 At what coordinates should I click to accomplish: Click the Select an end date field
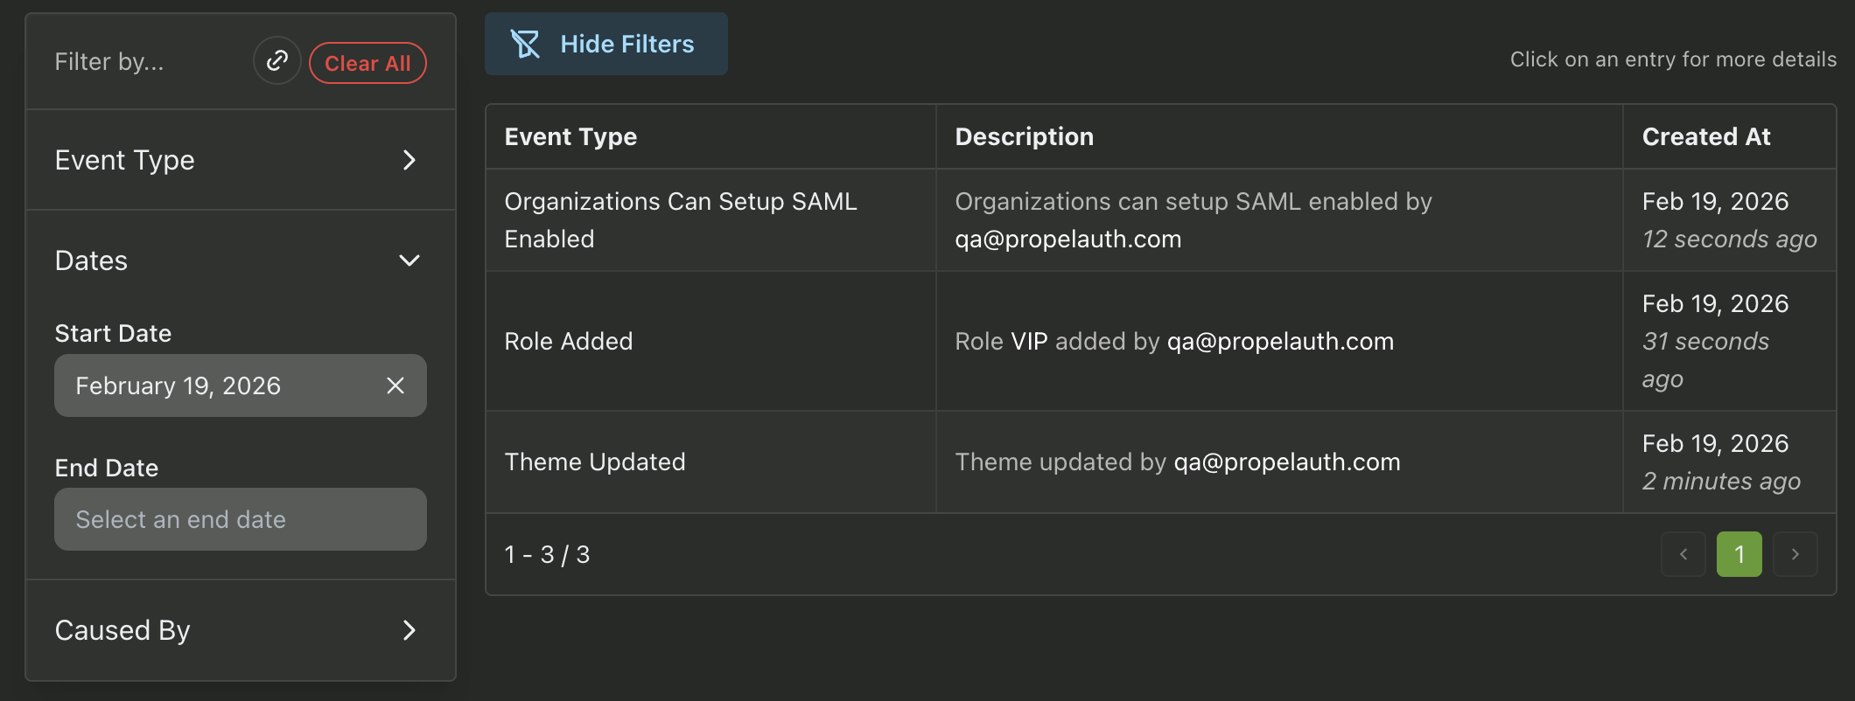[x=240, y=519]
